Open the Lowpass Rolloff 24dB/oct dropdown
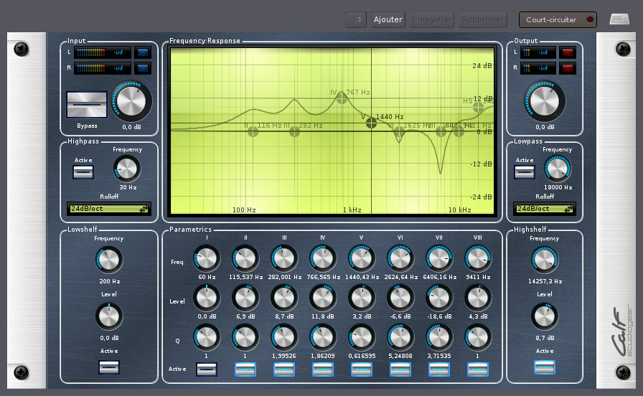Image resolution: width=643 pixels, height=396 pixels. click(x=545, y=209)
